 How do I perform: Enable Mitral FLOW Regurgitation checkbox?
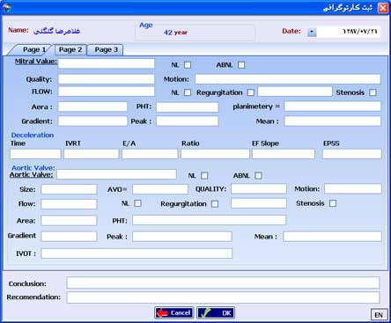tap(250, 92)
